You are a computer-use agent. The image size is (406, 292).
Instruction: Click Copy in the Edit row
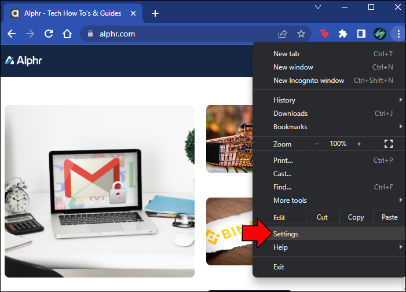[x=356, y=217]
